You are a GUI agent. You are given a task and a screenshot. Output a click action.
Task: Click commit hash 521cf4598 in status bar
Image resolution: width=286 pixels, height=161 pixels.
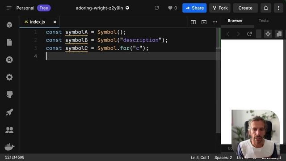point(15,157)
